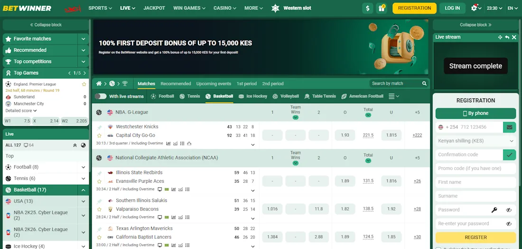The image size is (522, 249).
Task: Switch to the Upcoming events tab
Action: click(214, 84)
